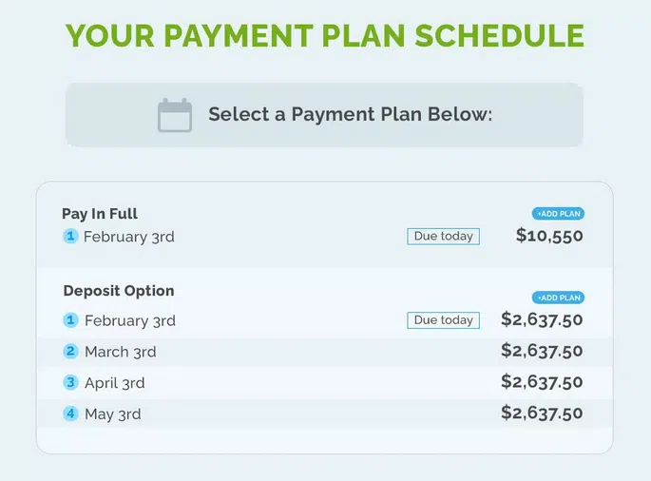The height and width of the screenshot is (481, 651).
Task: Click the Due today tag beside $10,550
Action: [444, 237]
